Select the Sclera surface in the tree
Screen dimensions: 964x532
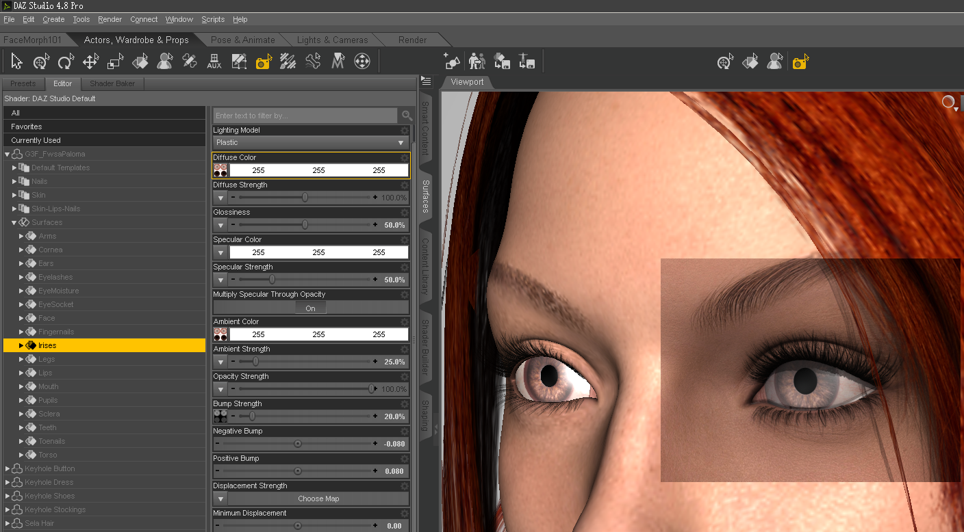pos(49,414)
